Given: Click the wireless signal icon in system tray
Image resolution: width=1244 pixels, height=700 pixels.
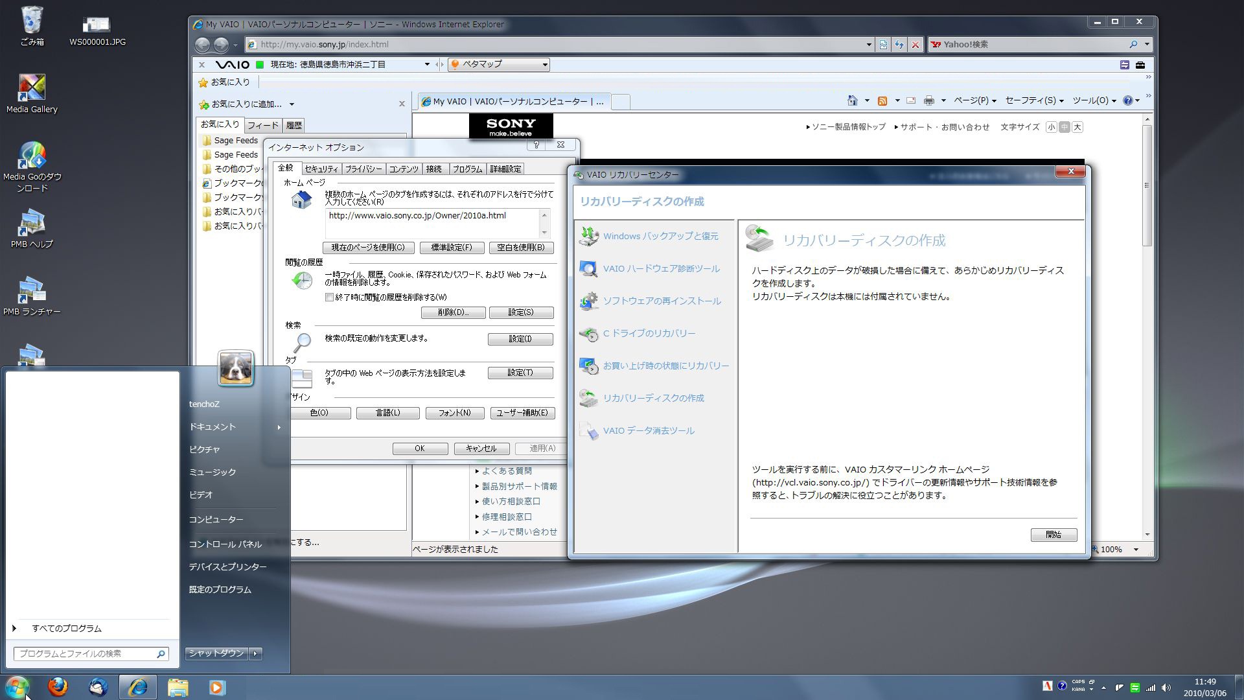Looking at the screenshot, I should pyautogui.click(x=1151, y=688).
